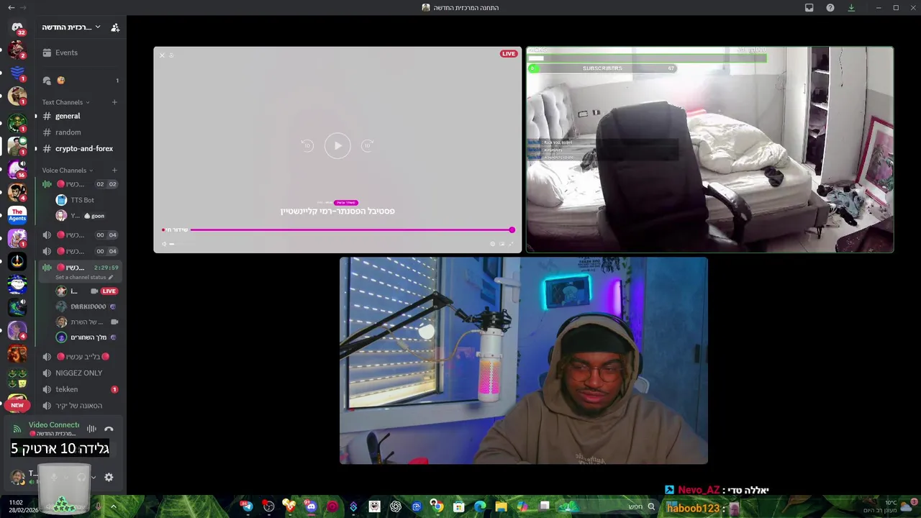Play the stream in left video tile
Image resolution: width=921 pixels, height=518 pixels.
pos(337,145)
